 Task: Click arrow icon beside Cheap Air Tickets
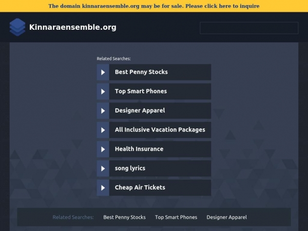(103, 188)
